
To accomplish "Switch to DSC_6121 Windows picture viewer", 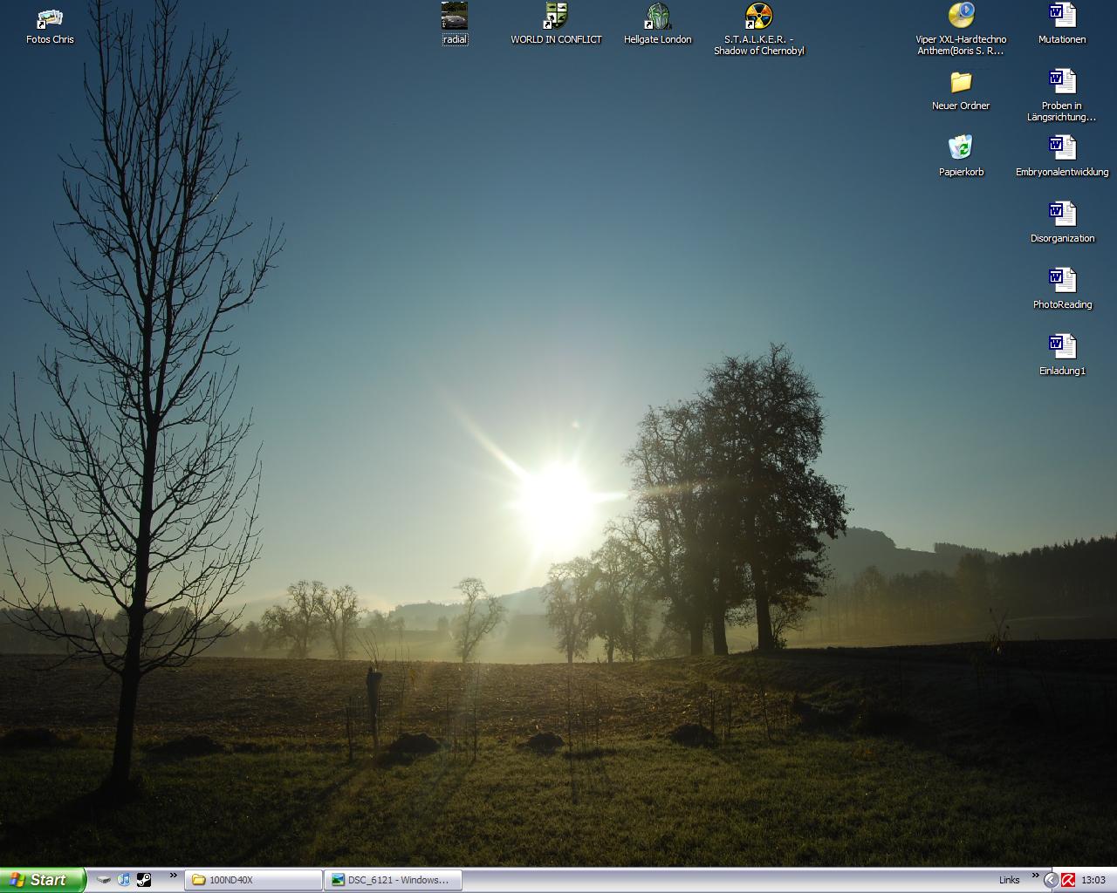I will click(393, 880).
